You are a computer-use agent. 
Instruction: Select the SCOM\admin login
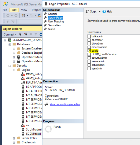coord(34,129)
